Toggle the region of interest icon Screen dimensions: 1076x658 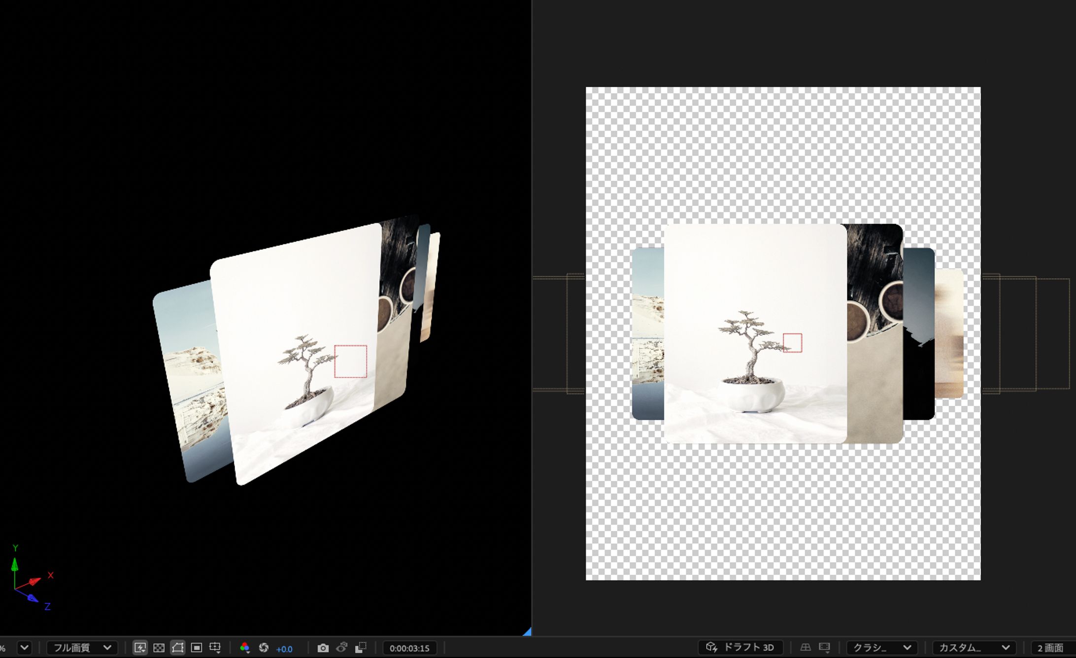(196, 647)
